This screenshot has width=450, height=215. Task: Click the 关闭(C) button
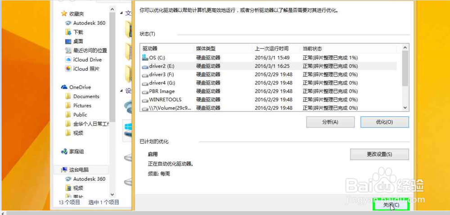coord(391,205)
